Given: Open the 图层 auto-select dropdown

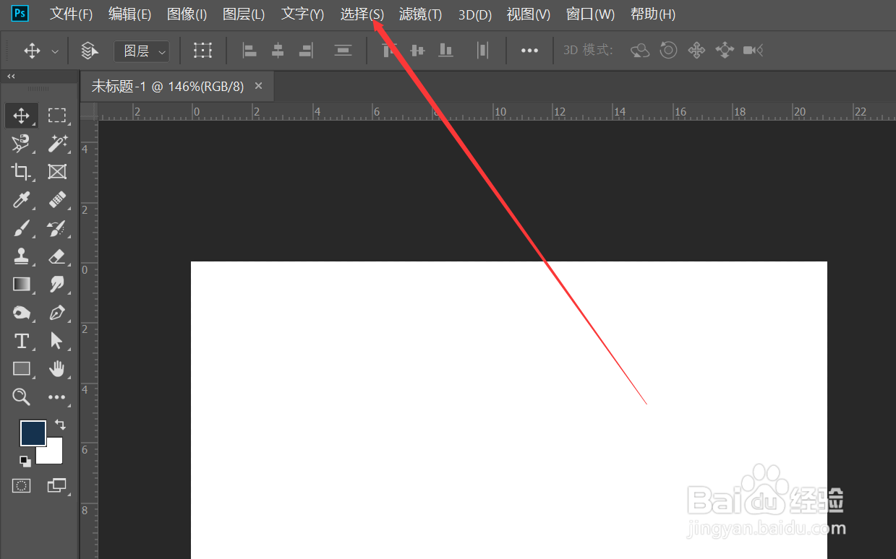Looking at the screenshot, I should [142, 51].
